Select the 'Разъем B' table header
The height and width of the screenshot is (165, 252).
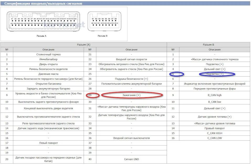208,45
